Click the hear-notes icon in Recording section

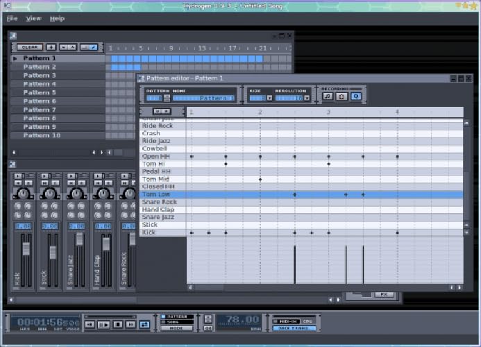[328, 98]
